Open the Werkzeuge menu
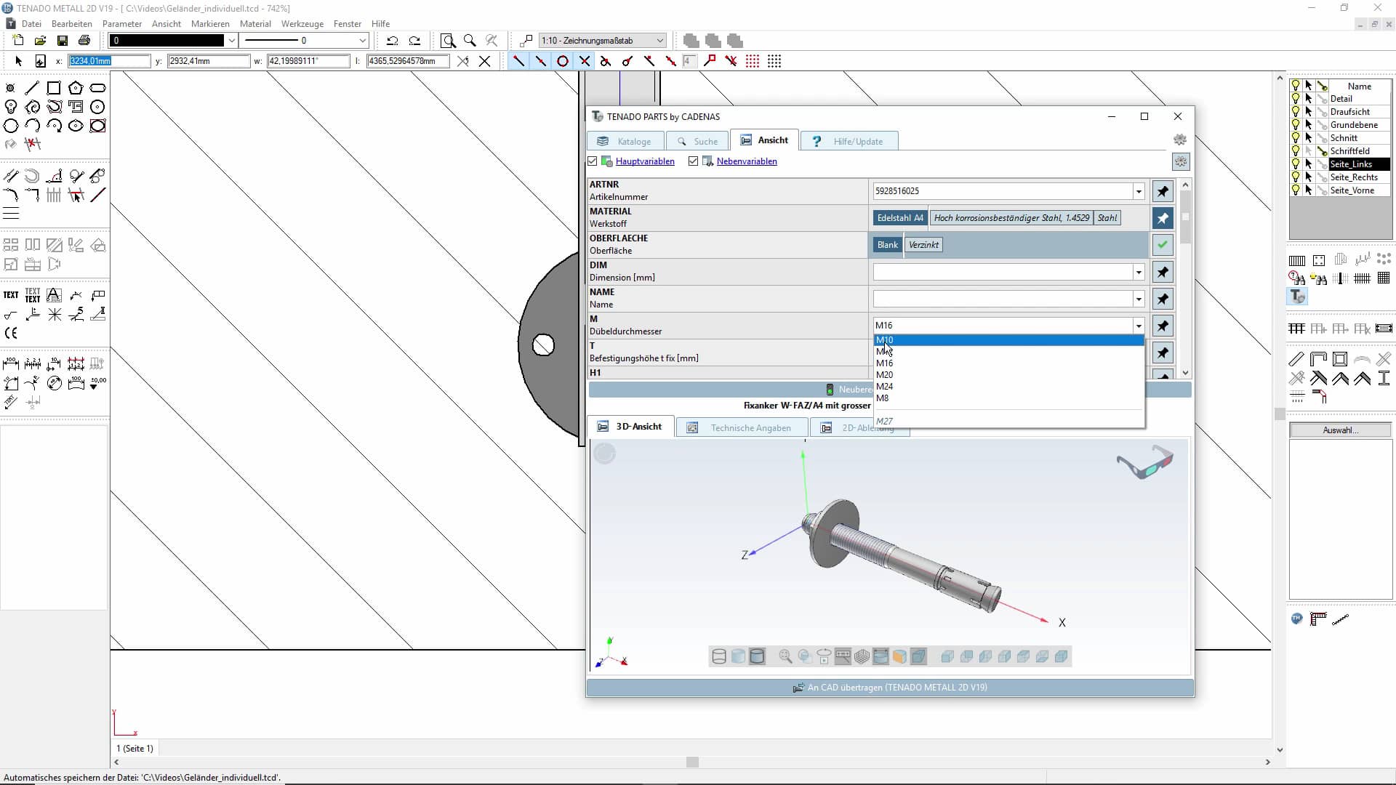Image resolution: width=1396 pixels, height=785 pixels. click(302, 24)
